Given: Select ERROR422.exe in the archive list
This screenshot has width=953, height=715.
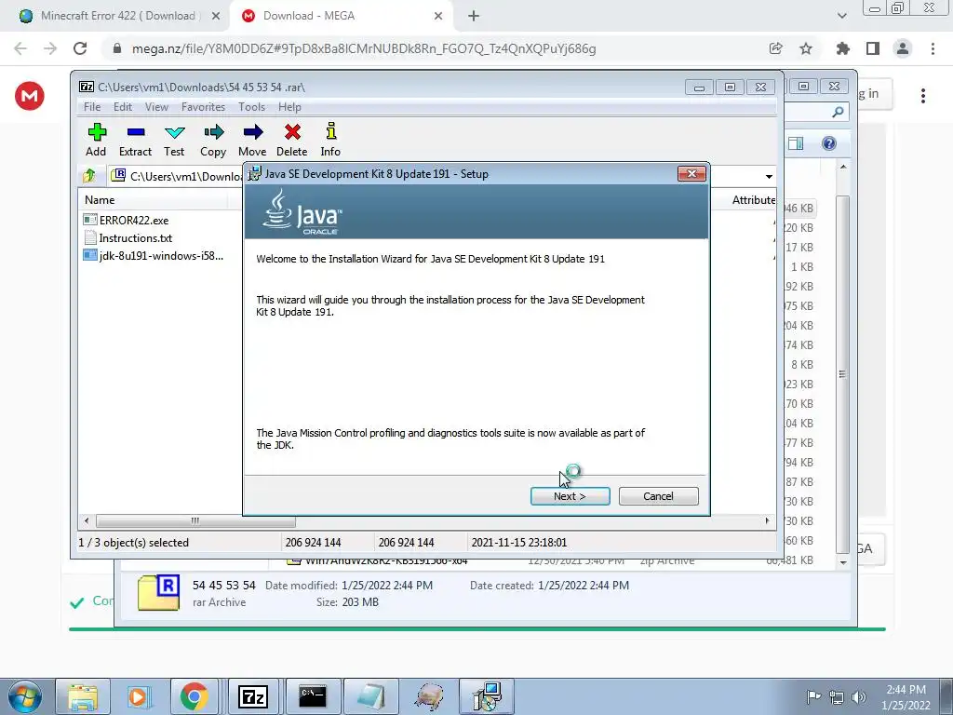Looking at the screenshot, I should tap(127, 220).
